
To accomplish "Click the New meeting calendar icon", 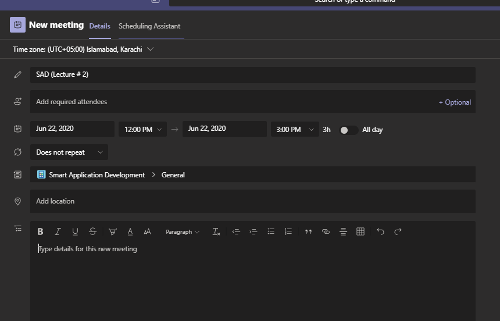I will (x=18, y=25).
